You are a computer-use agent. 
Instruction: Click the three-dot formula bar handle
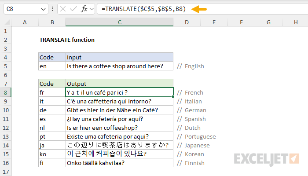(x=53, y=9)
